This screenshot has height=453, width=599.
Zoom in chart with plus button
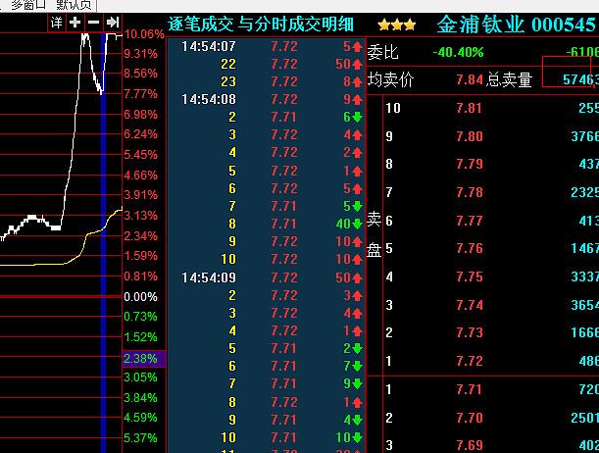click(x=75, y=23)
